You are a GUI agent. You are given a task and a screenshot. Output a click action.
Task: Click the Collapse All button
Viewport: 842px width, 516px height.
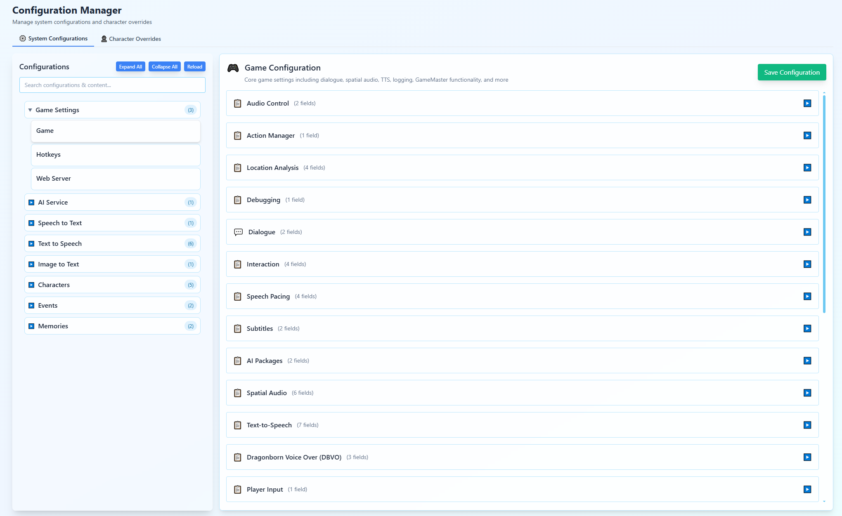(164, 67)
